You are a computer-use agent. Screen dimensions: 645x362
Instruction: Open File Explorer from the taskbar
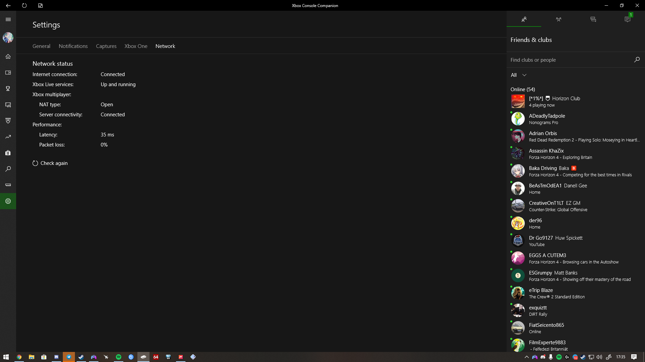pyautogui.click(x=32, y=357)
